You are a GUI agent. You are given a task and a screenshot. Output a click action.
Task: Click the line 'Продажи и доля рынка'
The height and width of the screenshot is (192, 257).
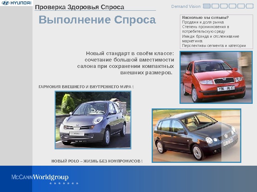(203, 22)
